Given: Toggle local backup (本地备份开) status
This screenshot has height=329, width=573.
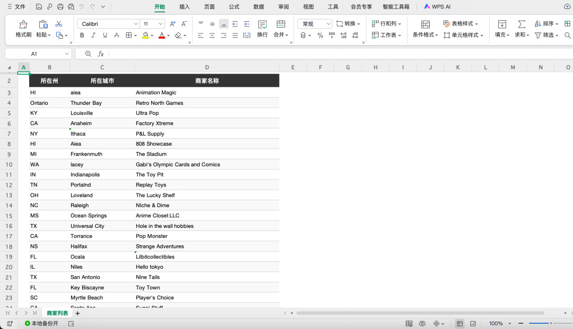Looking at the screenshot, I should pos(41,324).
